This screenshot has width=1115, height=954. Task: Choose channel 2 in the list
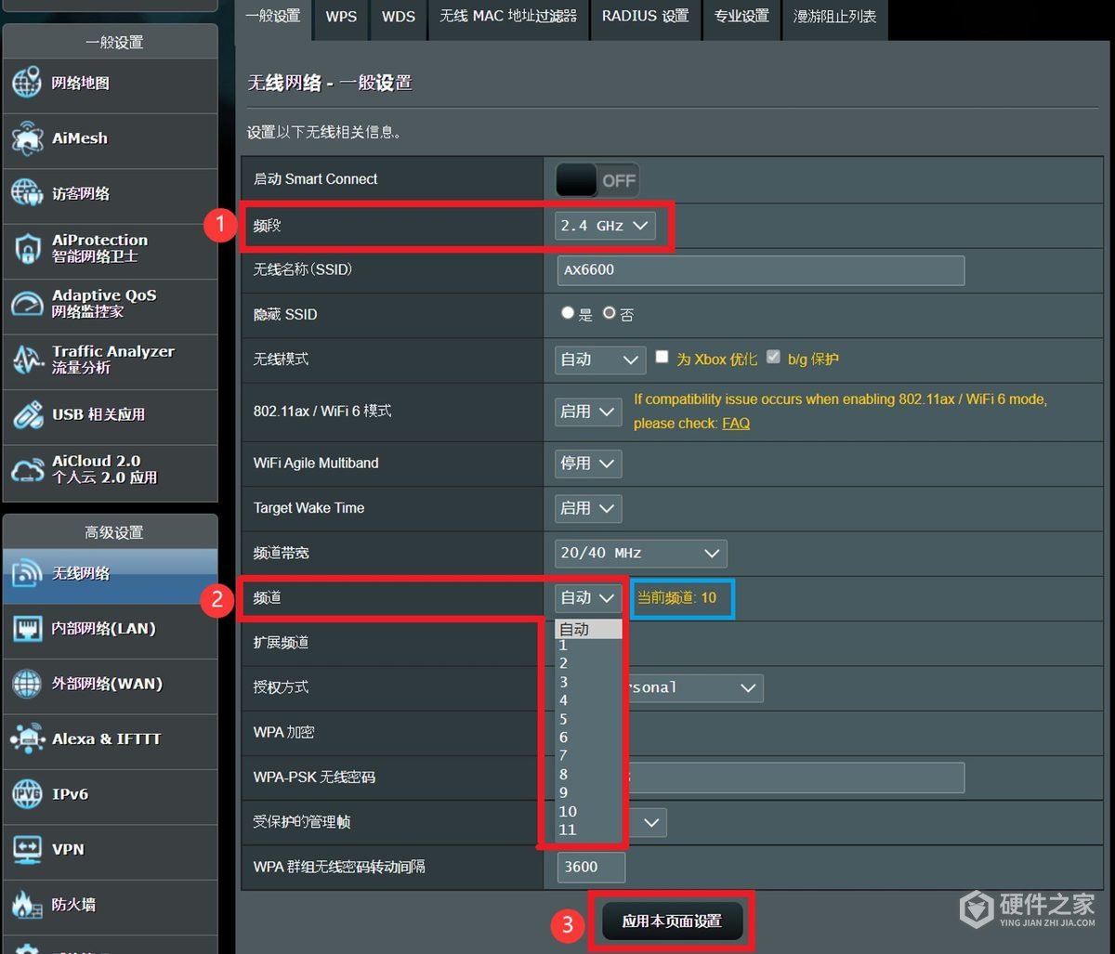pos(589,664)
